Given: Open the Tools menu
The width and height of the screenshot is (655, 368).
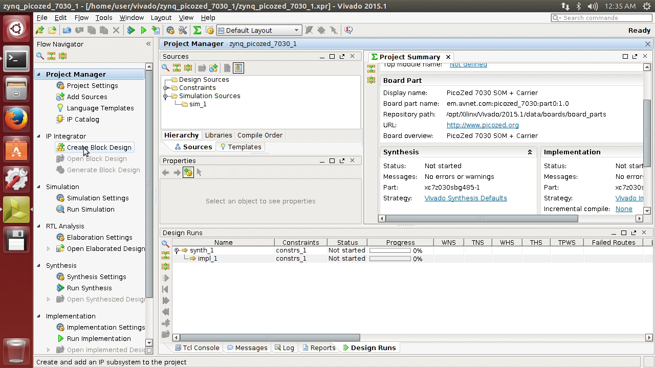Looking at the screenshot, I should coord(103,17).
